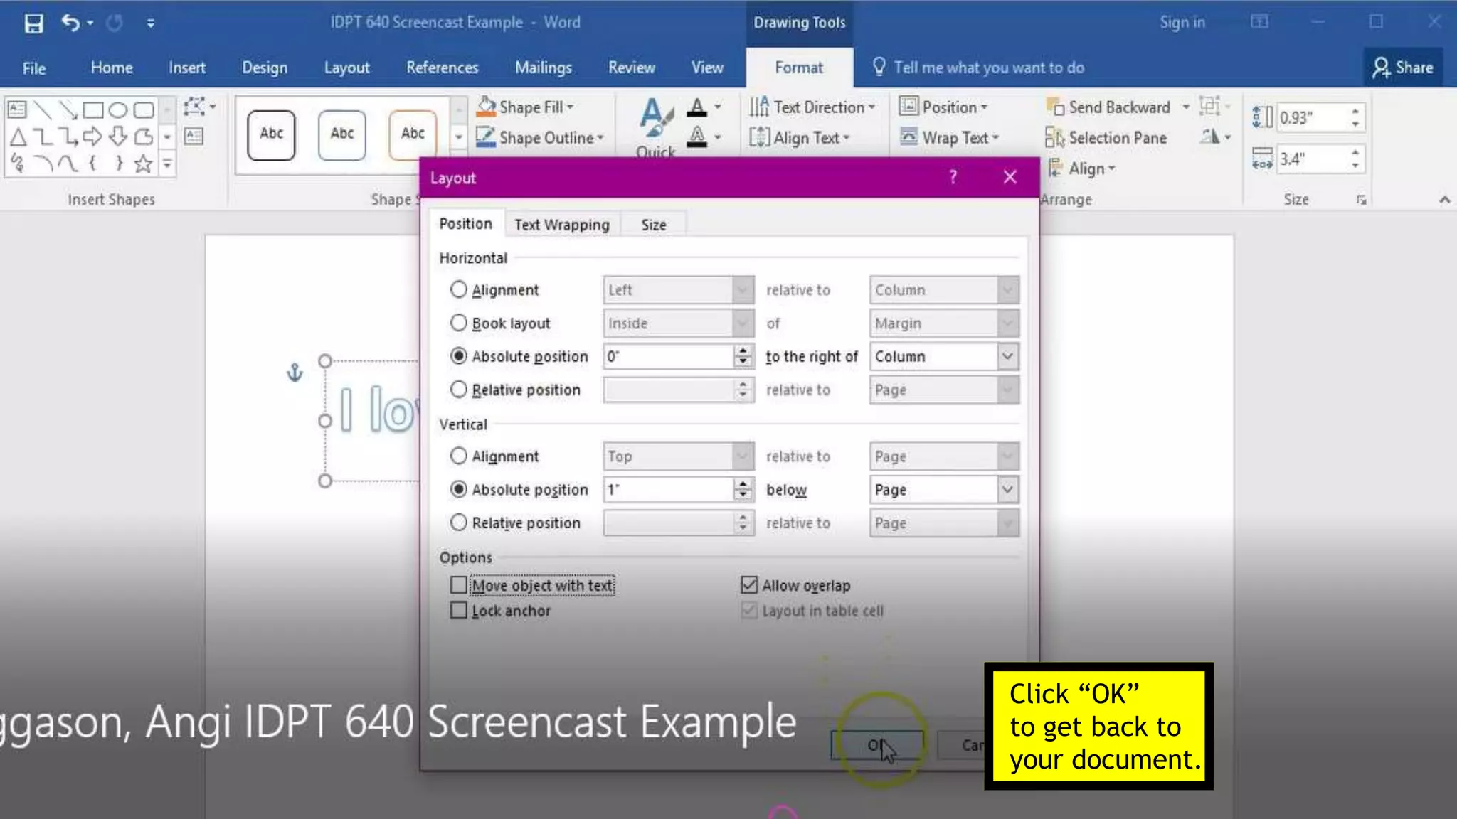Expand the horizontal Column dropdown for absolute position
This screenshot has width=1457, height=819.
coord(1007,356)
